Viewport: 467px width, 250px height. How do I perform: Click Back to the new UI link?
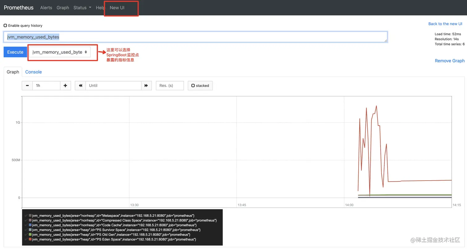coord(445,24)
